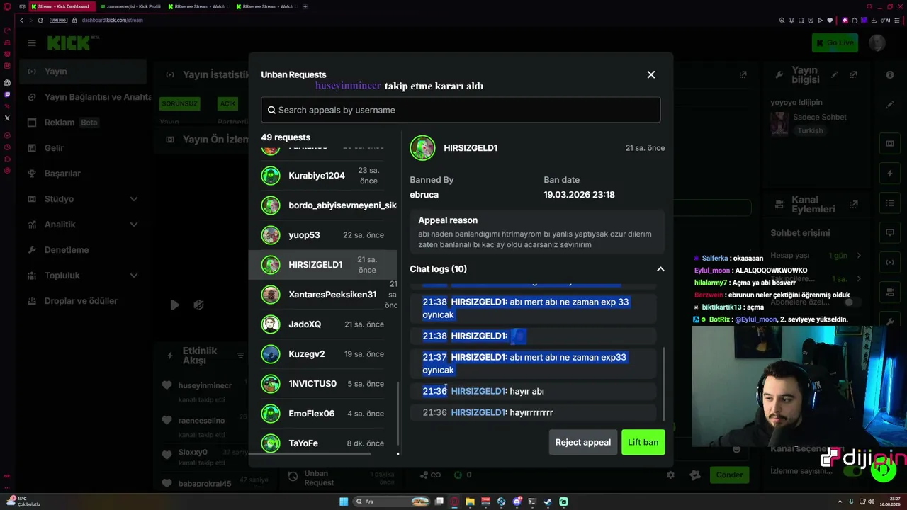Screen dimensions: 907x510
Task: Open Steam from taskbar
Action: (x=548, y=501)
